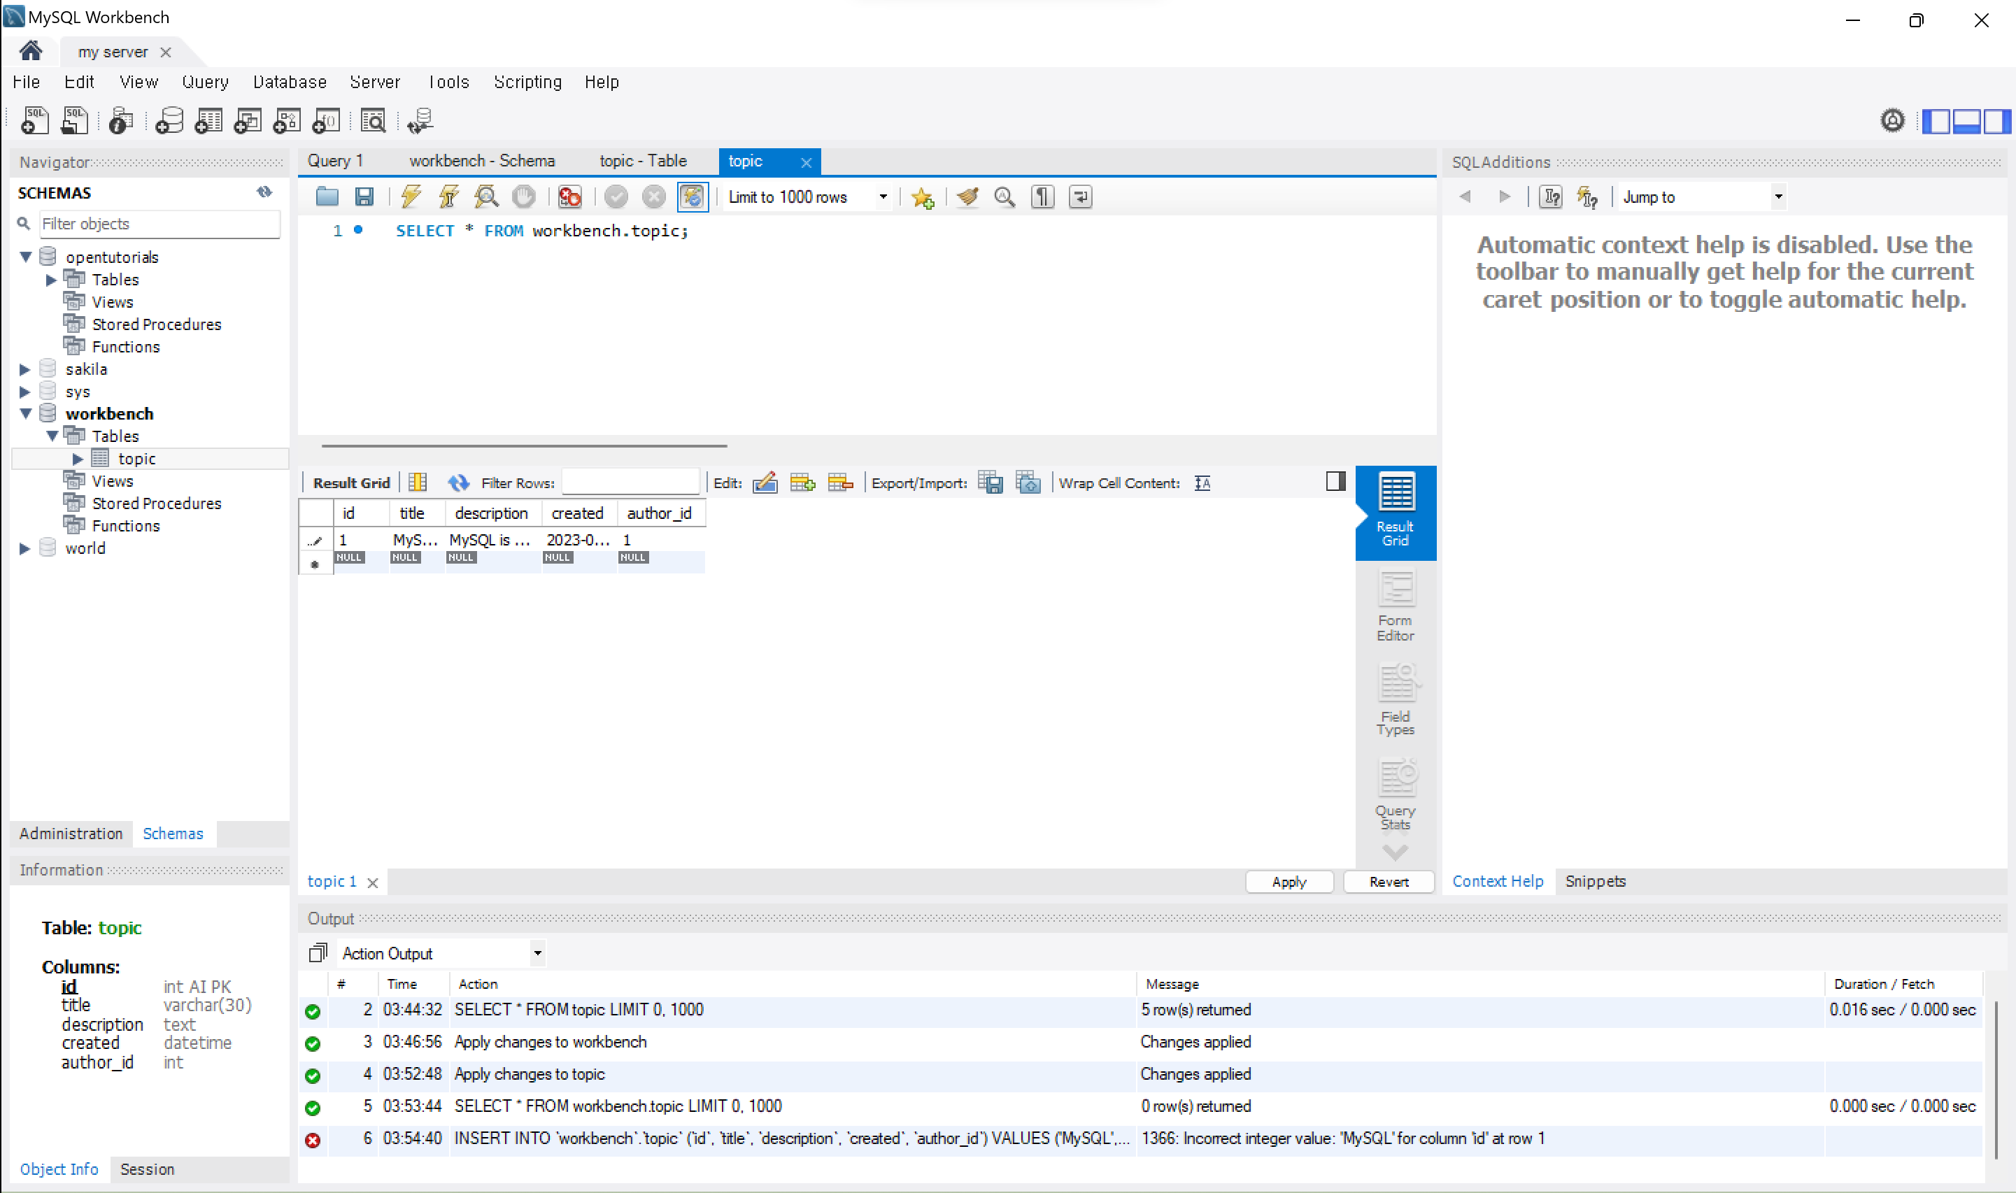This screenshot has height=1193, width=2016.
Task: Switch to the workbench - Schema tab
Action: point(482,161)
